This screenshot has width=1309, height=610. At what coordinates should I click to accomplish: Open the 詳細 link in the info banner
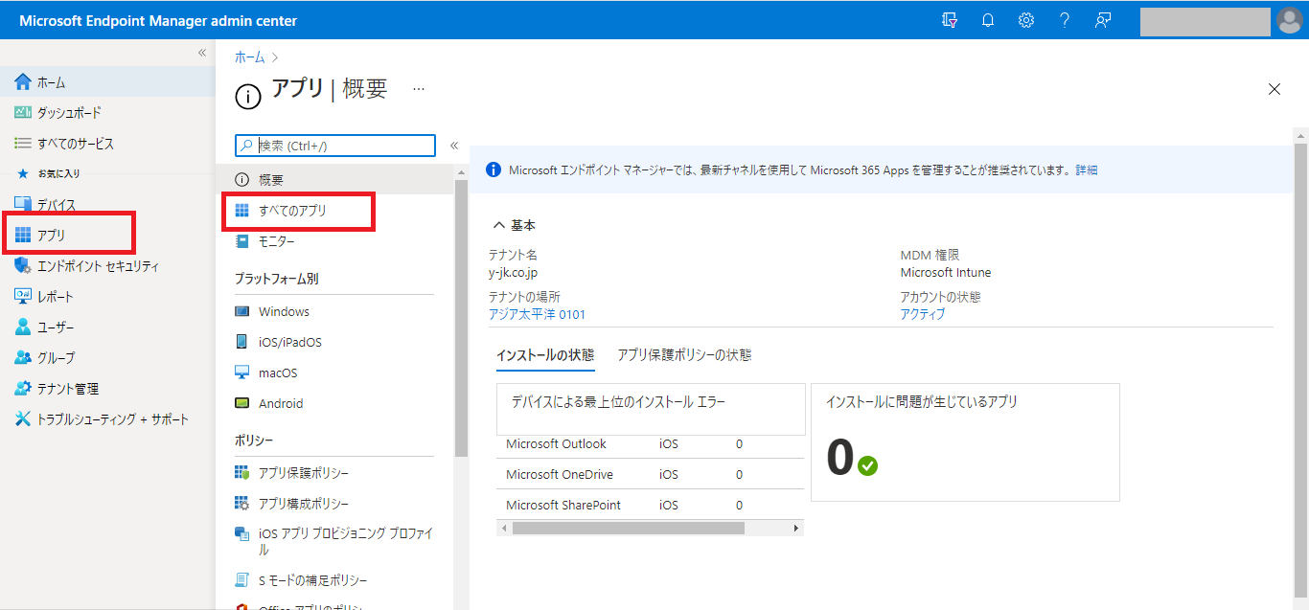(1087, 169)
